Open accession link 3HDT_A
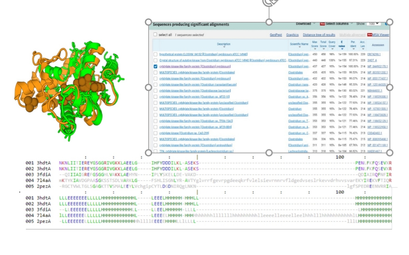 [x=371, y=60]
